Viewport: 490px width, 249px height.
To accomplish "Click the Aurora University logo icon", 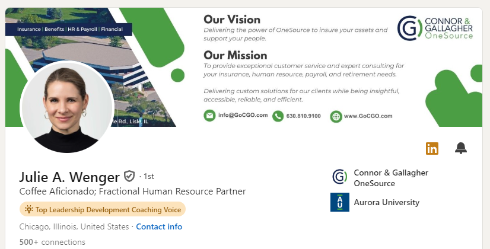I will tap(340, 202).
